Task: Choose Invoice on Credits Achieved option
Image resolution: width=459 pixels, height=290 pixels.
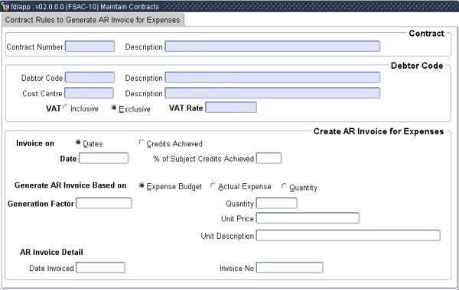Action: [142, 142]
